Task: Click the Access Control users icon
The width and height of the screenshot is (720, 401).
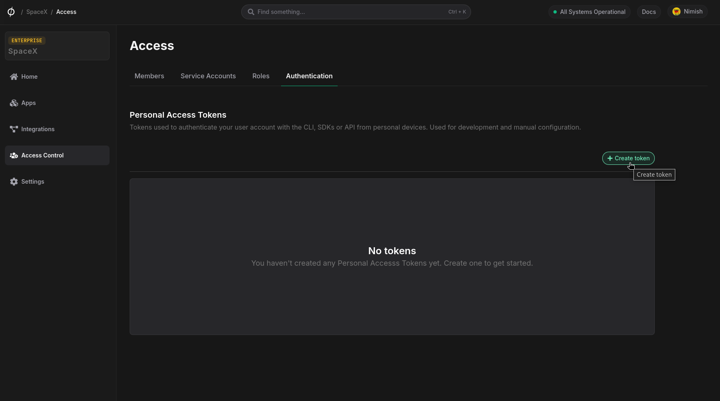Action: (x=14, y=155)
